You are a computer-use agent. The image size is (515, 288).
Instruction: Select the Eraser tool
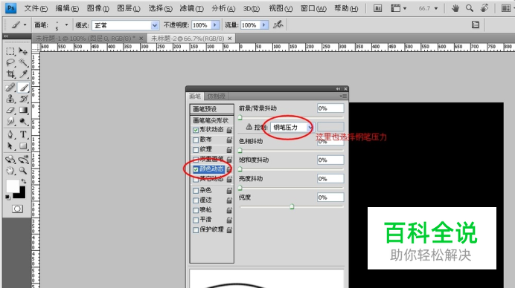(10, 110)
